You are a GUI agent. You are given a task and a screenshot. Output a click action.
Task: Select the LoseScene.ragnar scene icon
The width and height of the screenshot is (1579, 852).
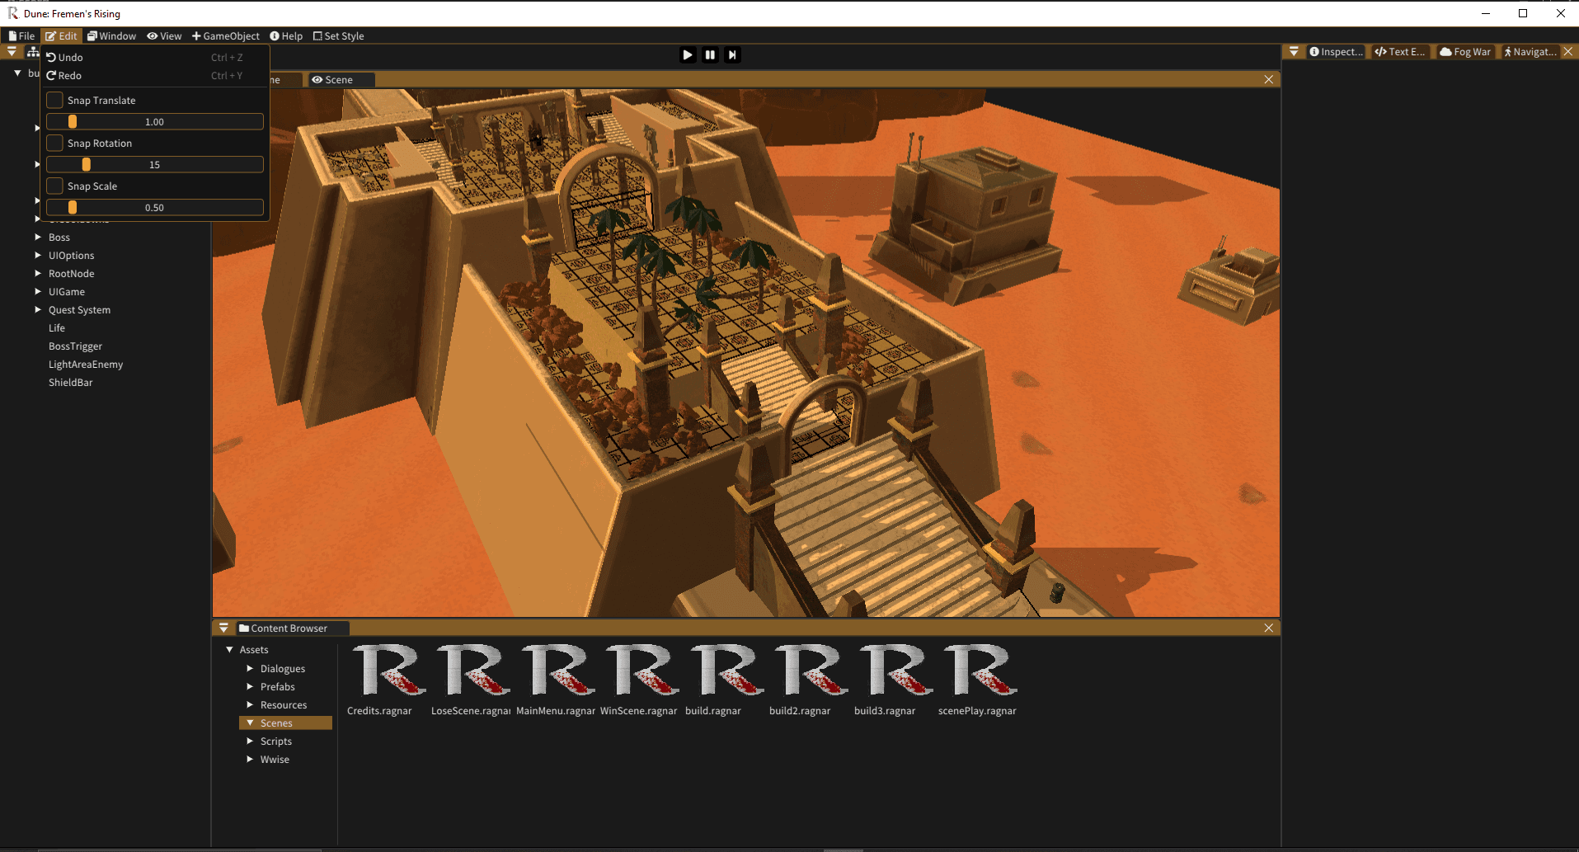coord(472,670)
